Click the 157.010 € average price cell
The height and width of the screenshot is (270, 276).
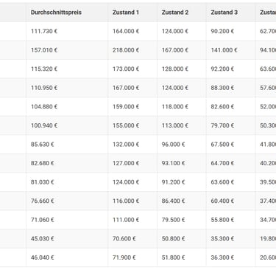pos(44,50)
